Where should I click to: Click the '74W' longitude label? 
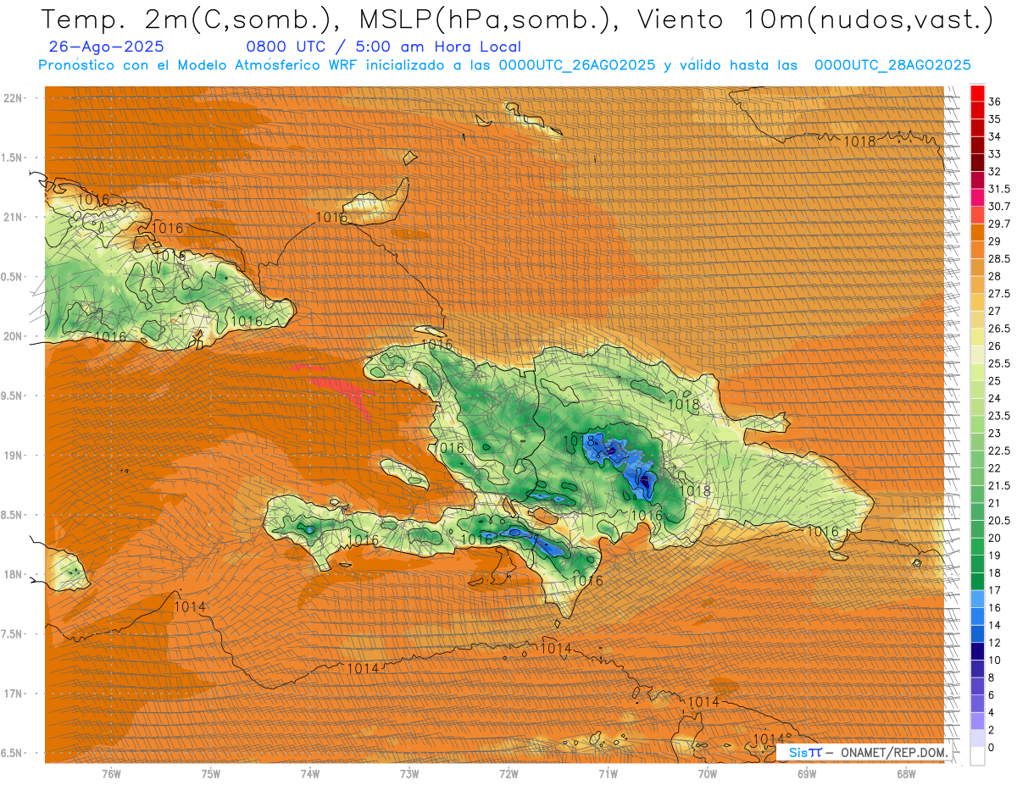point(310,774)
